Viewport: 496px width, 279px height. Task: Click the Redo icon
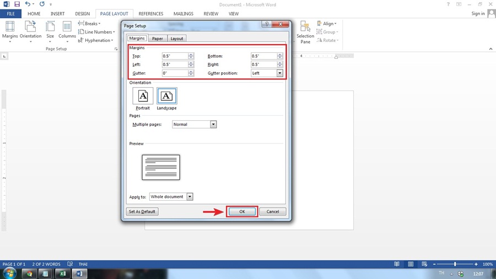42,4
